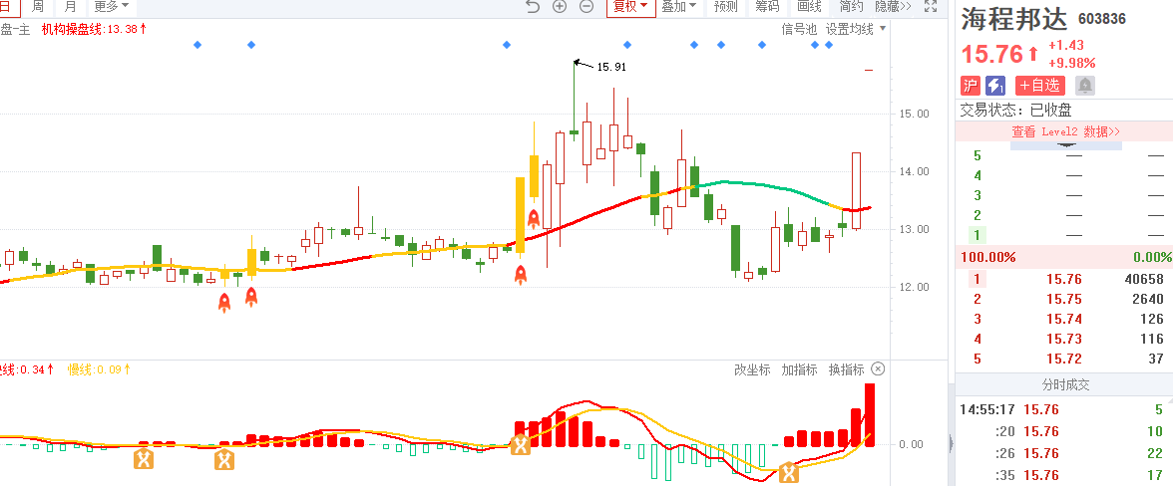The width and height of the screenshot is (1173, 486).
Task: Select the bid row priced 15.75
Action: point(1064,300)
